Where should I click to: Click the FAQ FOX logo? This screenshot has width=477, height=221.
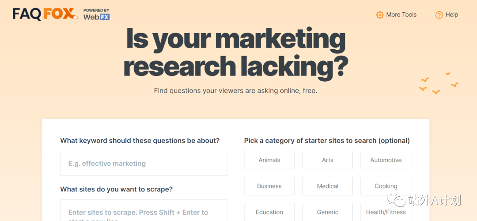[x=45, y=14]
